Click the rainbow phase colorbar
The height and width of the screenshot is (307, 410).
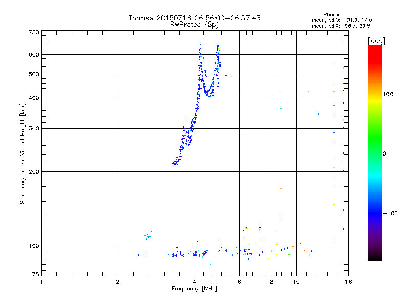point(375,153)
